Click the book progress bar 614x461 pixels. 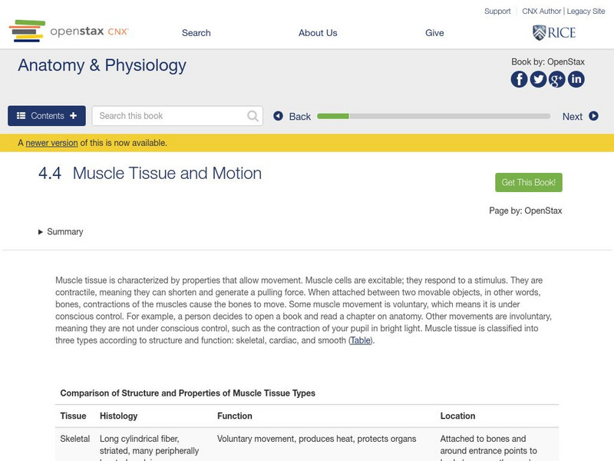pos(434,116)
